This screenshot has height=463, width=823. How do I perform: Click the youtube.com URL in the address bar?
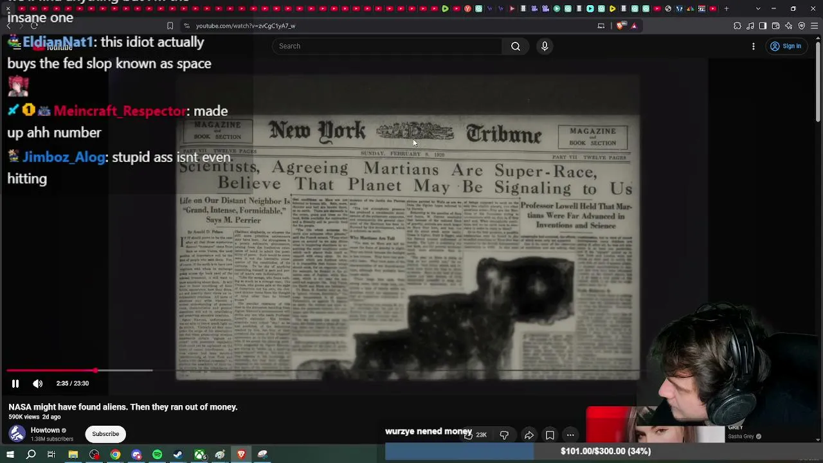point(246,26)
